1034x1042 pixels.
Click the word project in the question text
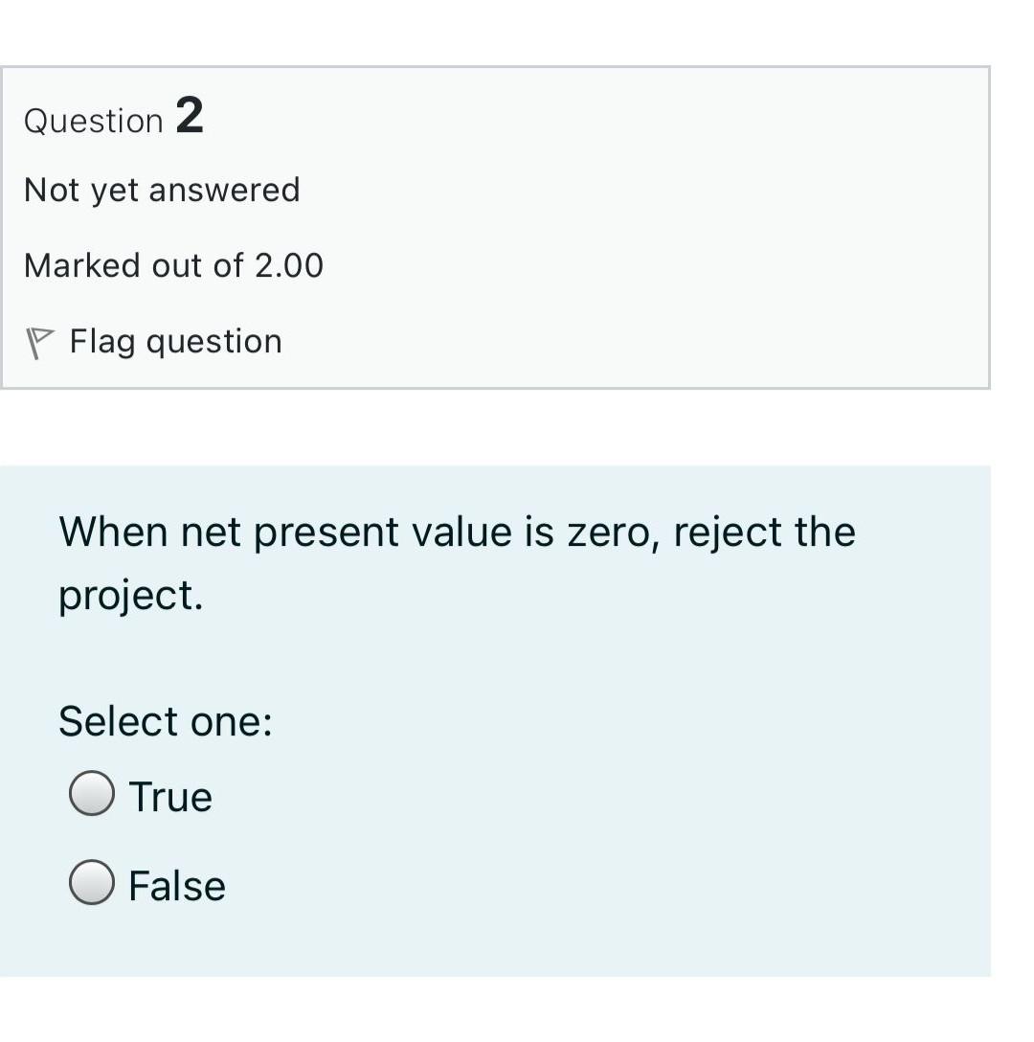tap(123, 594)
